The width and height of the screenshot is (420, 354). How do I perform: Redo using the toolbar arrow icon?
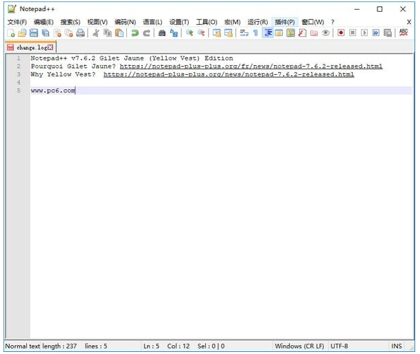click(146, 33)
